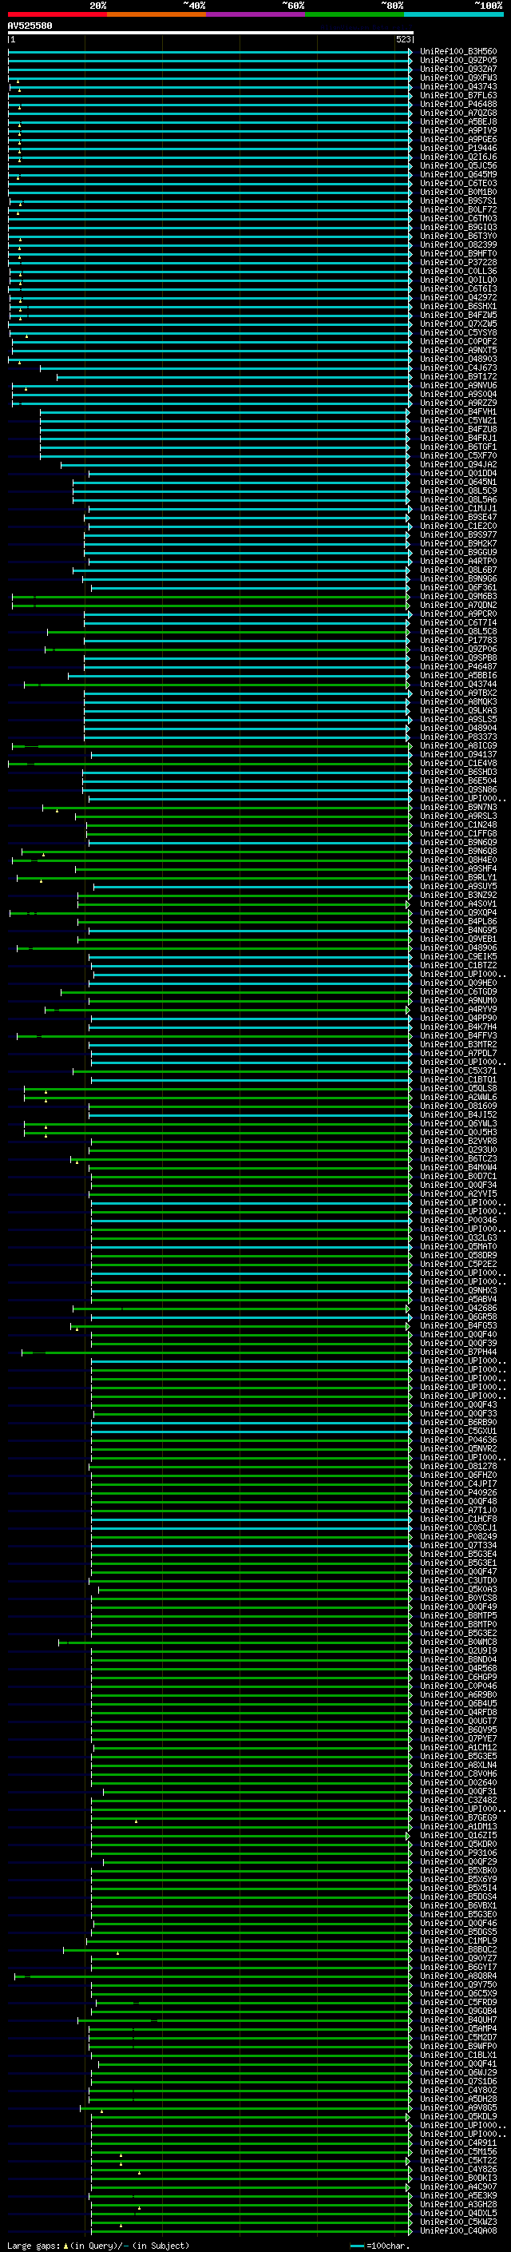Click the purple ~60% identity legend segment
The height and width of the screenshot is (2252, 511).
[x=255, y=14]
